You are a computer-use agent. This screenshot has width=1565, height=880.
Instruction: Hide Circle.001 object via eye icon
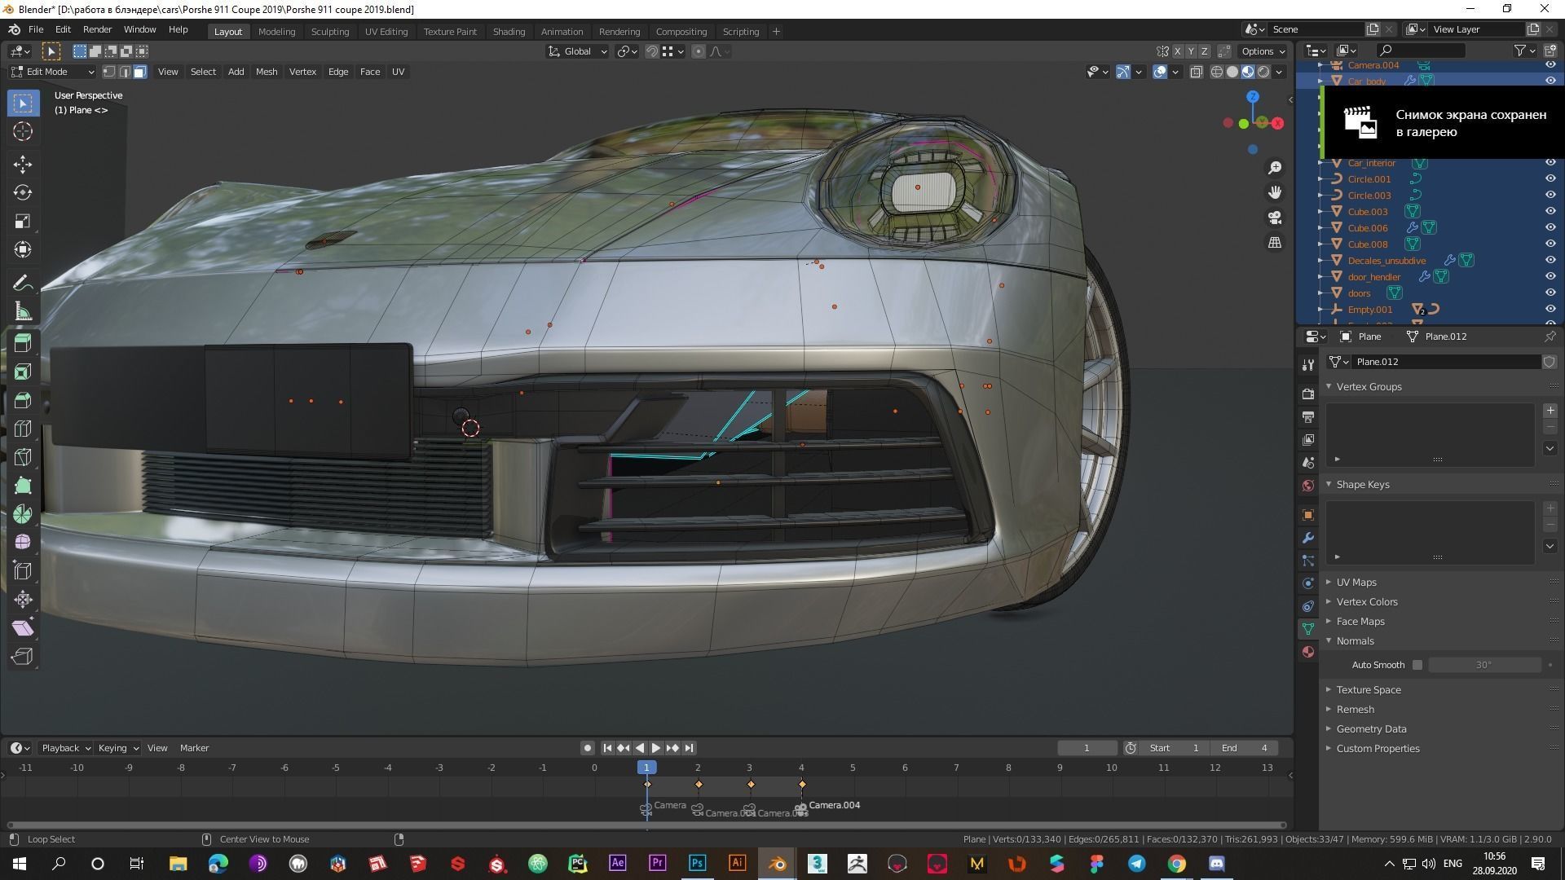(x=1550, y=179)
